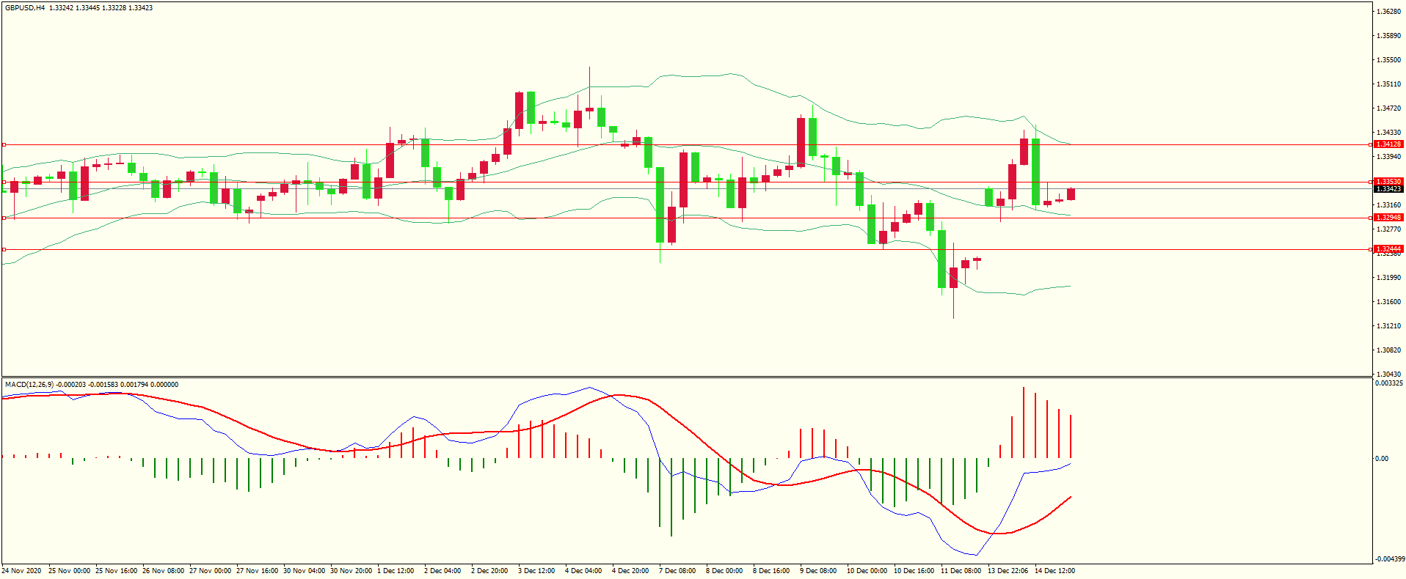
Task: Click the 25 Nov 16:00 time label
Action: click(116, 571)
